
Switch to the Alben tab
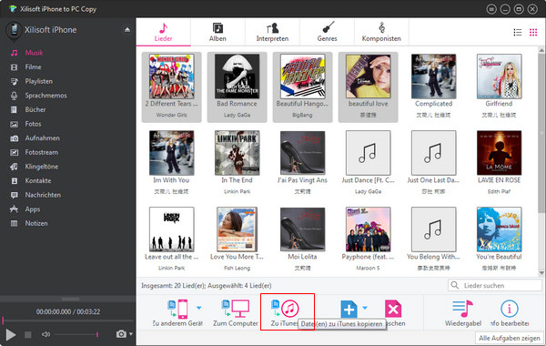[x=217, y=32]
